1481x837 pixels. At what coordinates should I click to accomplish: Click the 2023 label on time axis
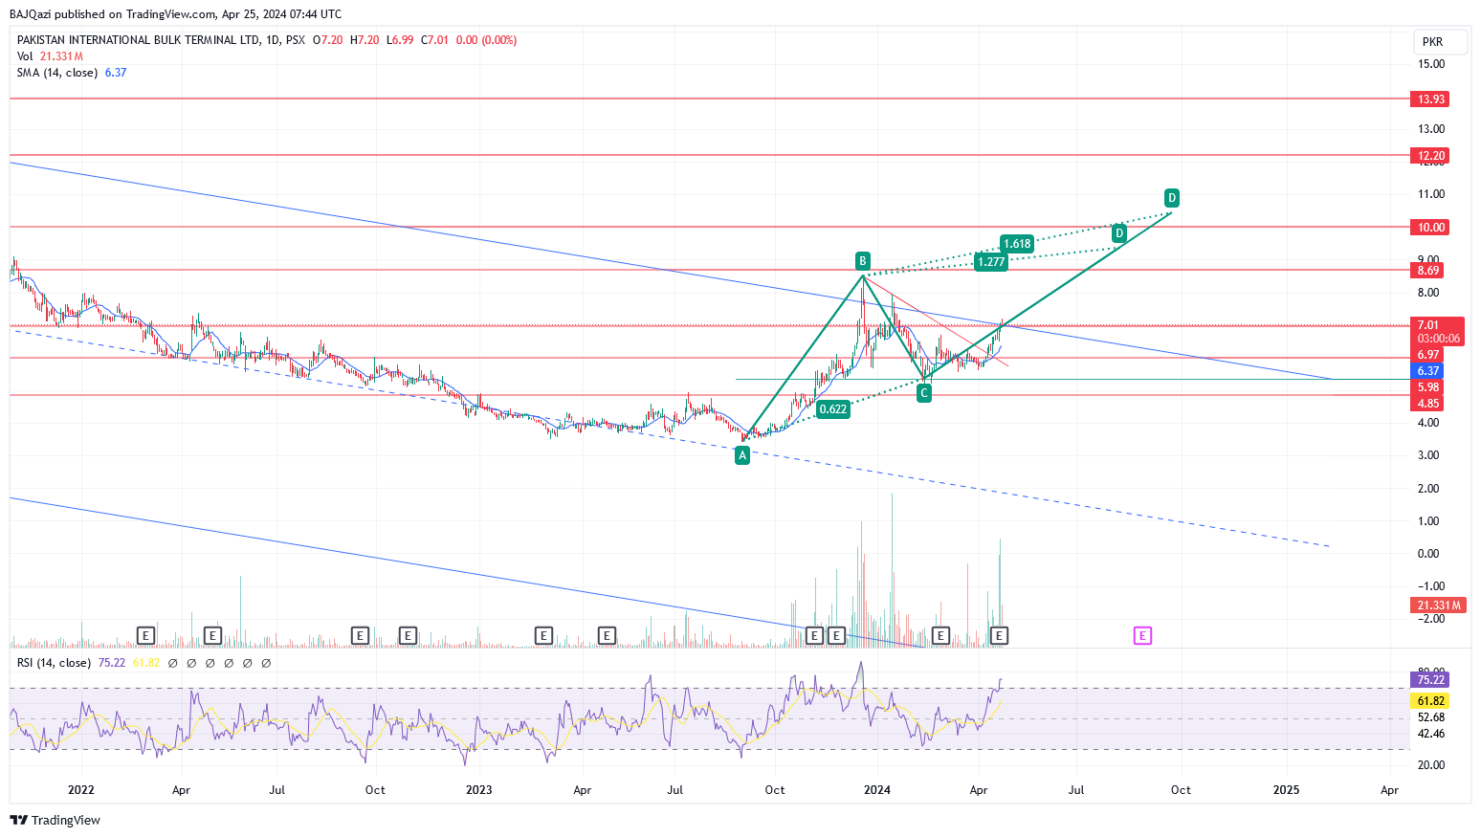coord(478,790)
